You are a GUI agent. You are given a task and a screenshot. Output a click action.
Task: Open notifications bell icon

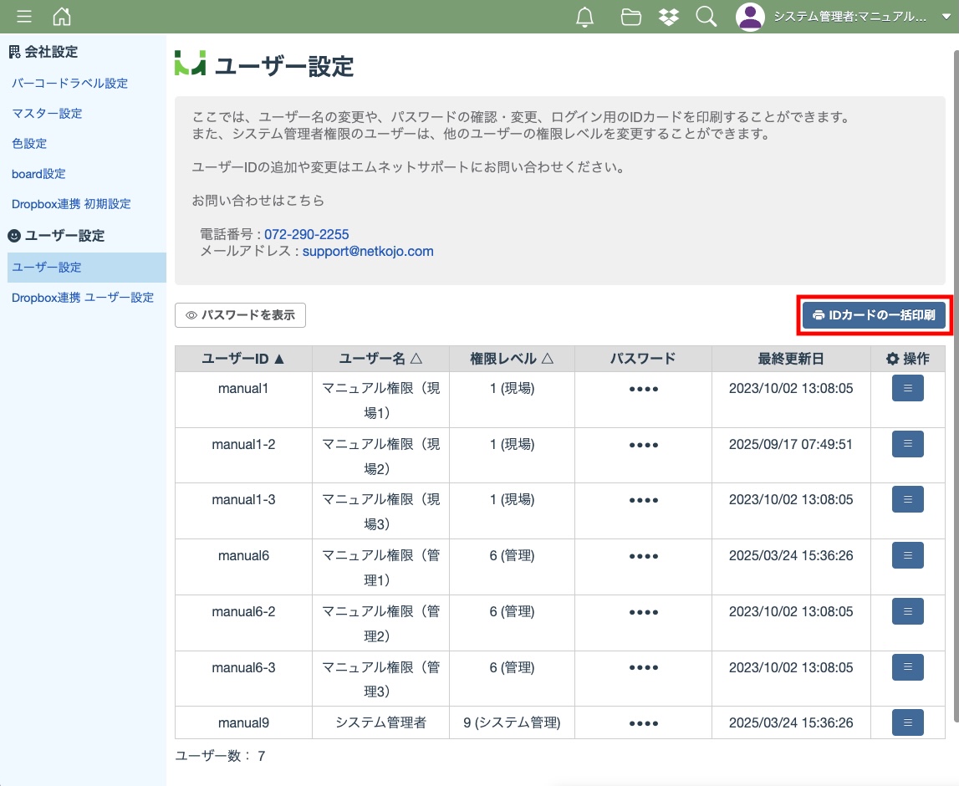point(585,17)
